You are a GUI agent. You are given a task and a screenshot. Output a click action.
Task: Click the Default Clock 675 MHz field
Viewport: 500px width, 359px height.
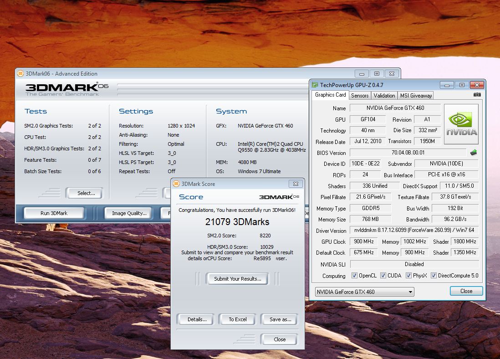pos(363,252)
